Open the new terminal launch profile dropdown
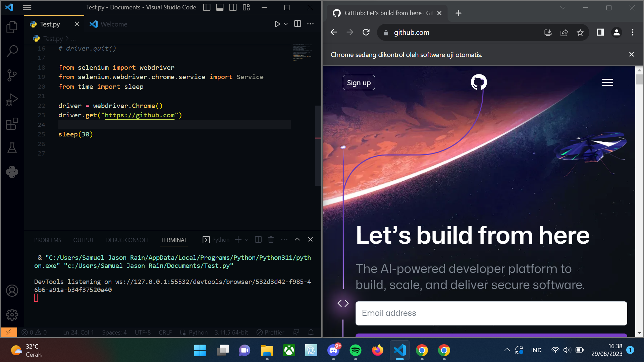Image resolution: width=644 pixels, height=362 pixels. [247, 240]
